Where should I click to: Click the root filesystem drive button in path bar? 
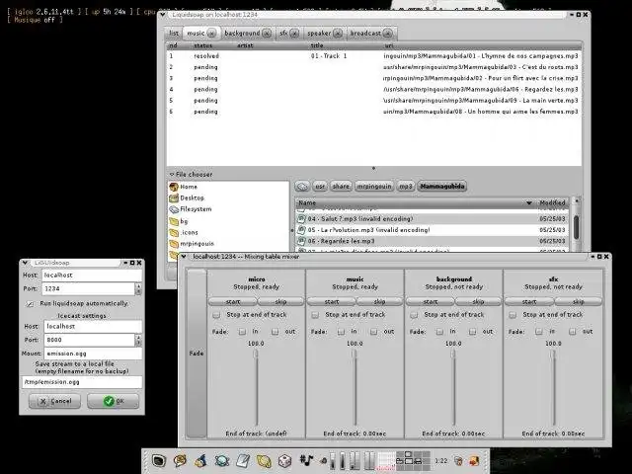coord(302,187)
